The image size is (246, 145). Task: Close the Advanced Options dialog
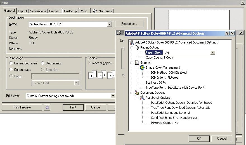232,33
